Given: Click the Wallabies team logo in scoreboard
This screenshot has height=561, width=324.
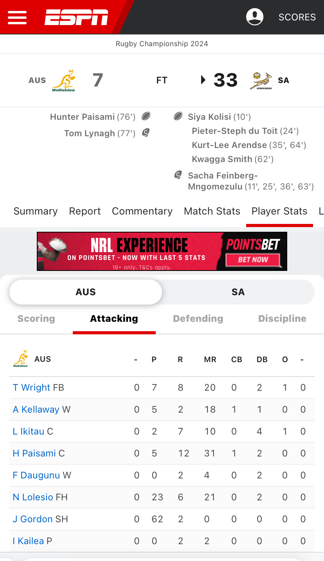Looking at the screenshot, I should (x=64, y=81).
